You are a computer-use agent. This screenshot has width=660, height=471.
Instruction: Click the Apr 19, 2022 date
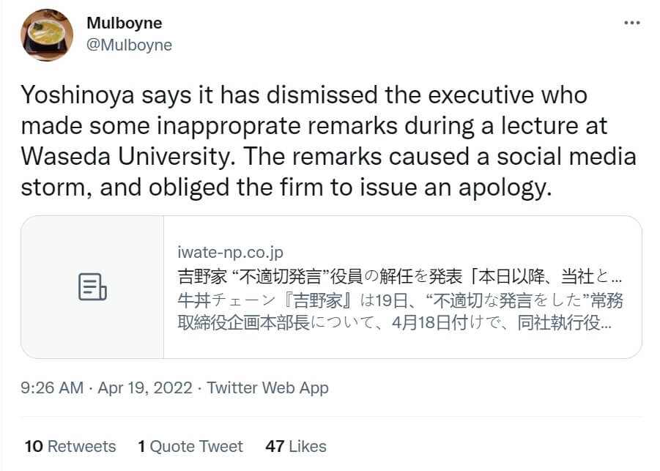point(146,388)
